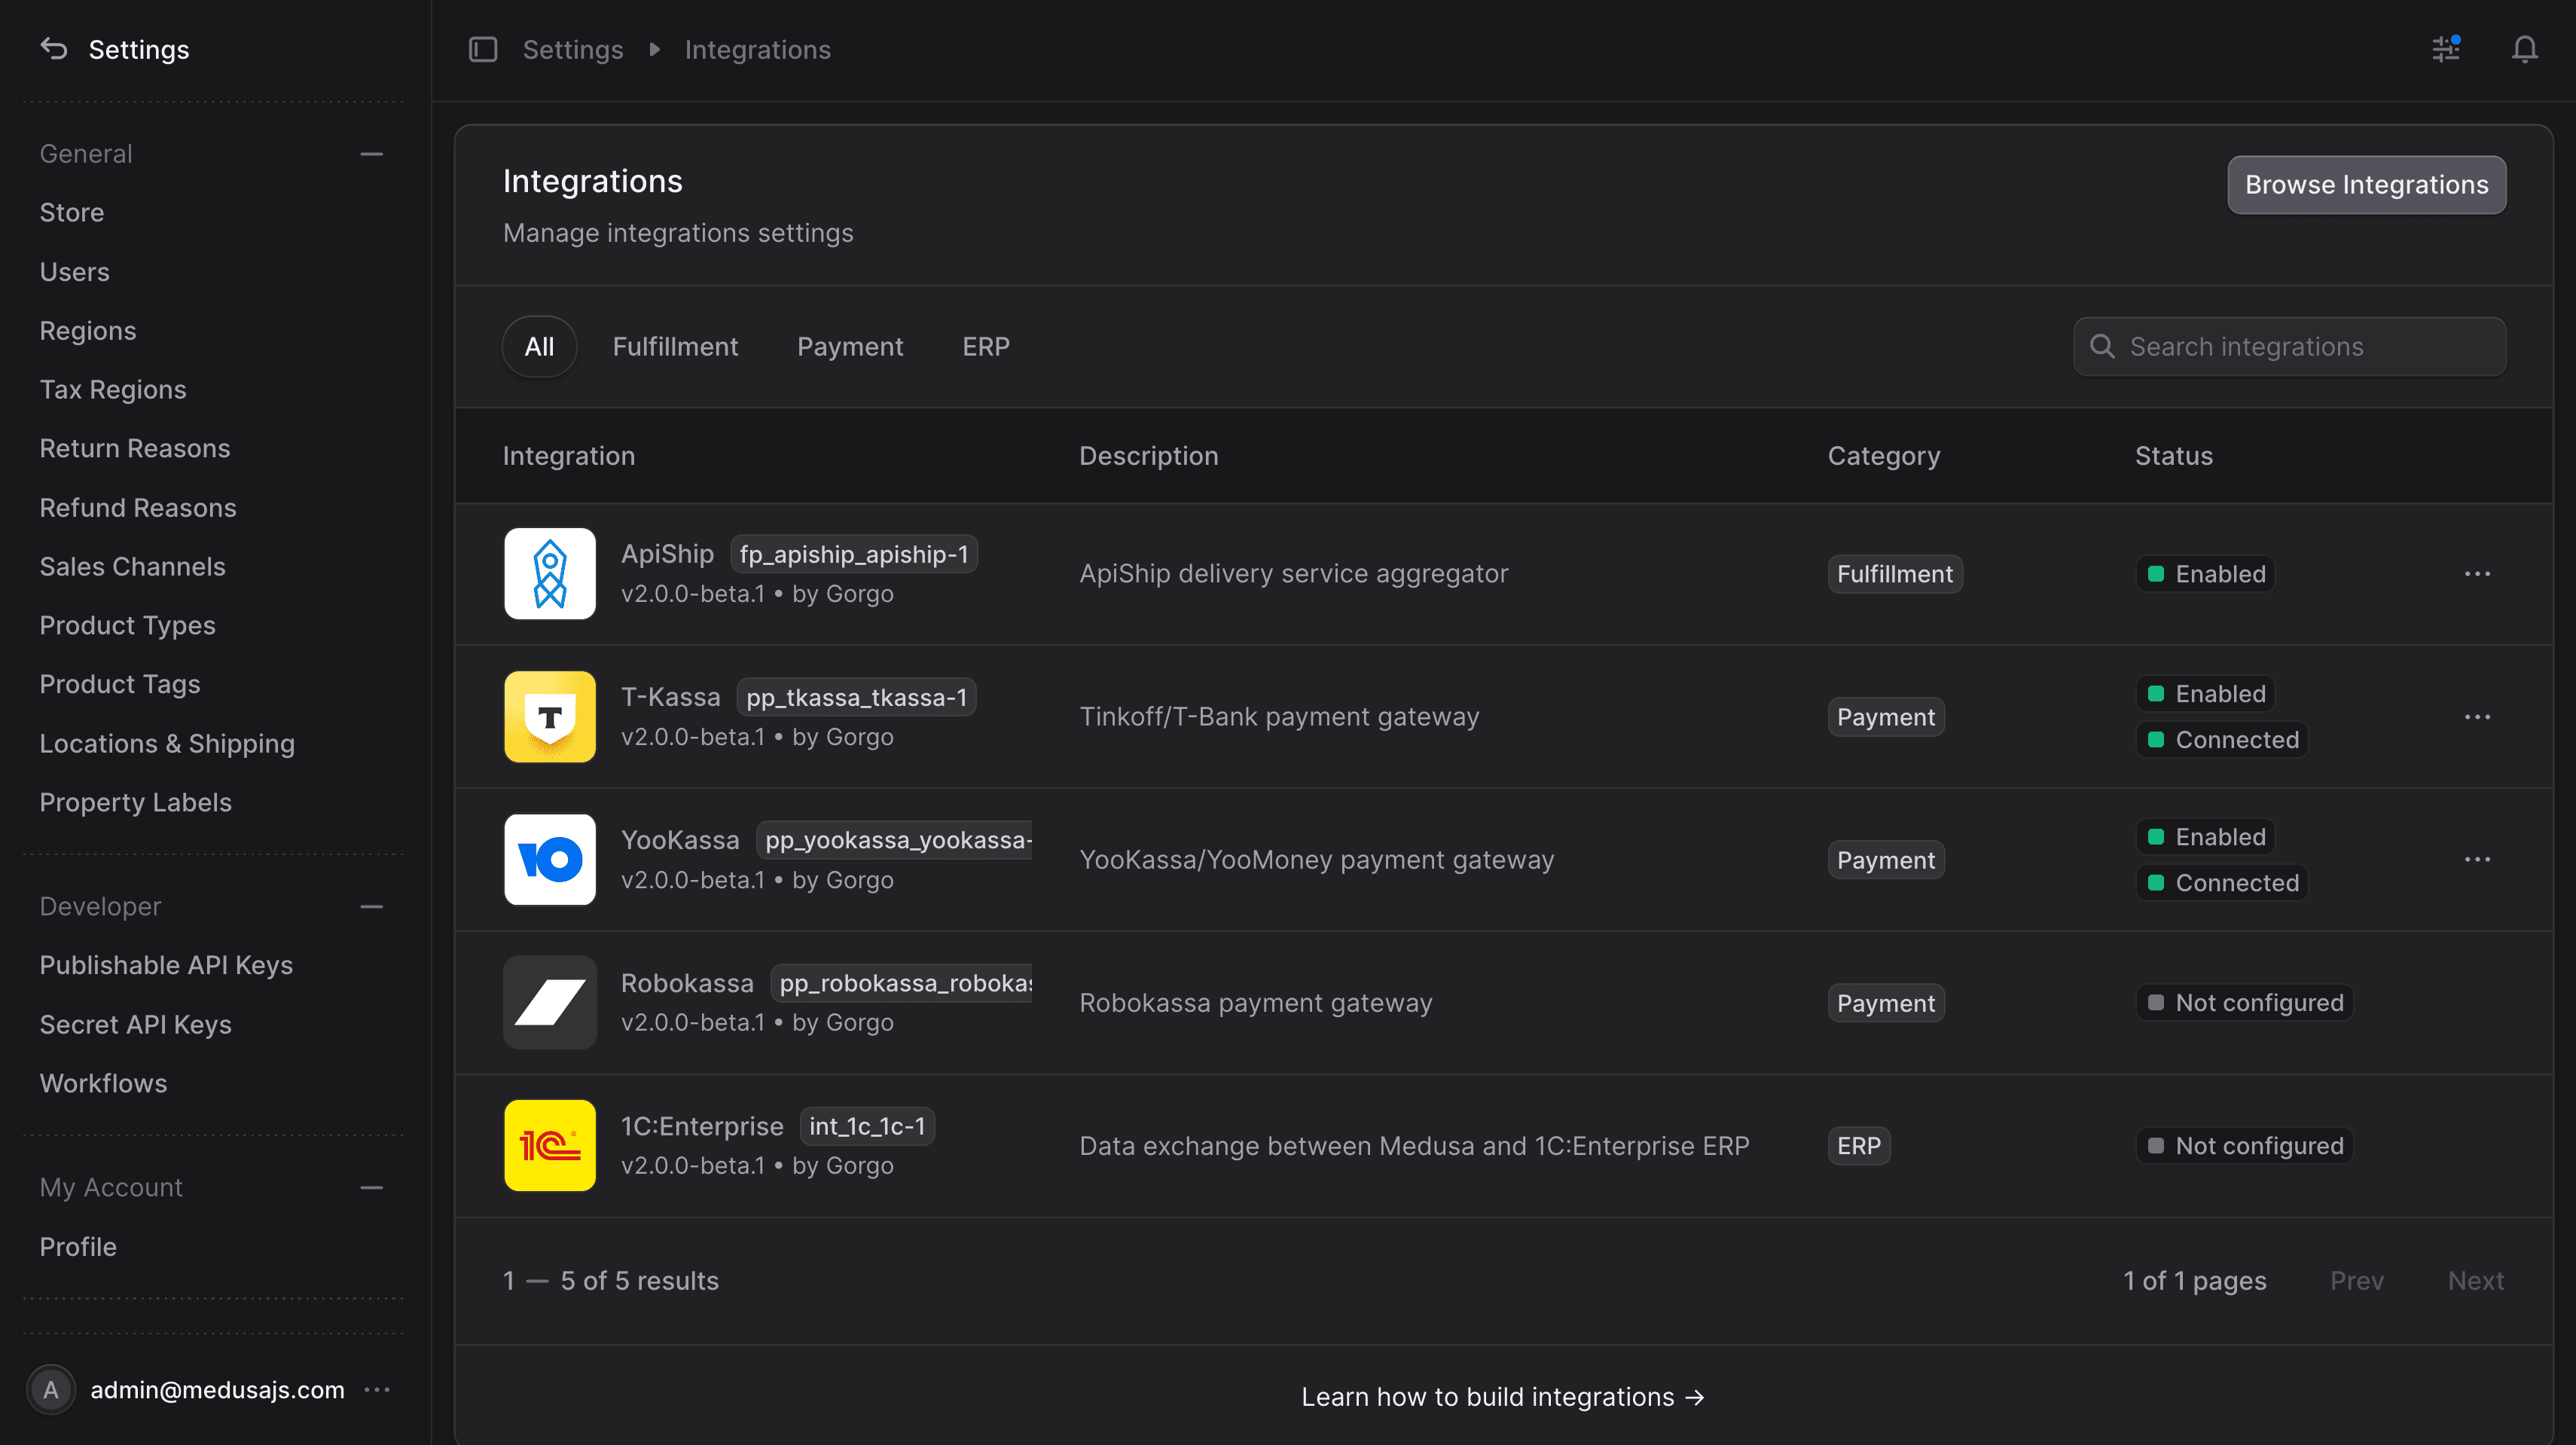The height and width of the screenshot is (1445, 2576).
Task: Open the three-dot menu for YooKassa
Action: (2478, 860)
